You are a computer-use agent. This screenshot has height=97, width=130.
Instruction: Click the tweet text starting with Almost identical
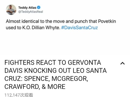click(x=61, y=24)
